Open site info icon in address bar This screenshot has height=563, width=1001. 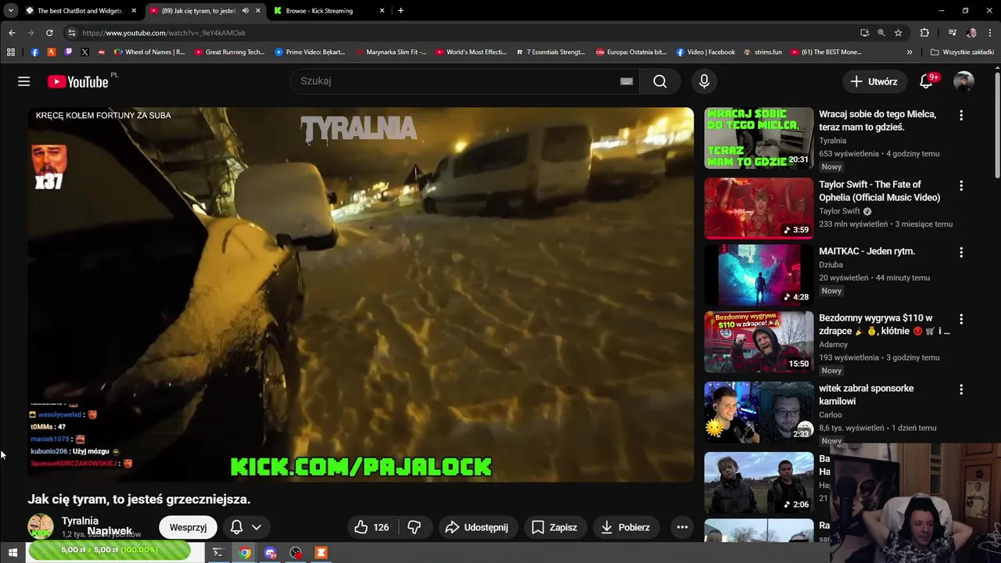click(71, 33)
